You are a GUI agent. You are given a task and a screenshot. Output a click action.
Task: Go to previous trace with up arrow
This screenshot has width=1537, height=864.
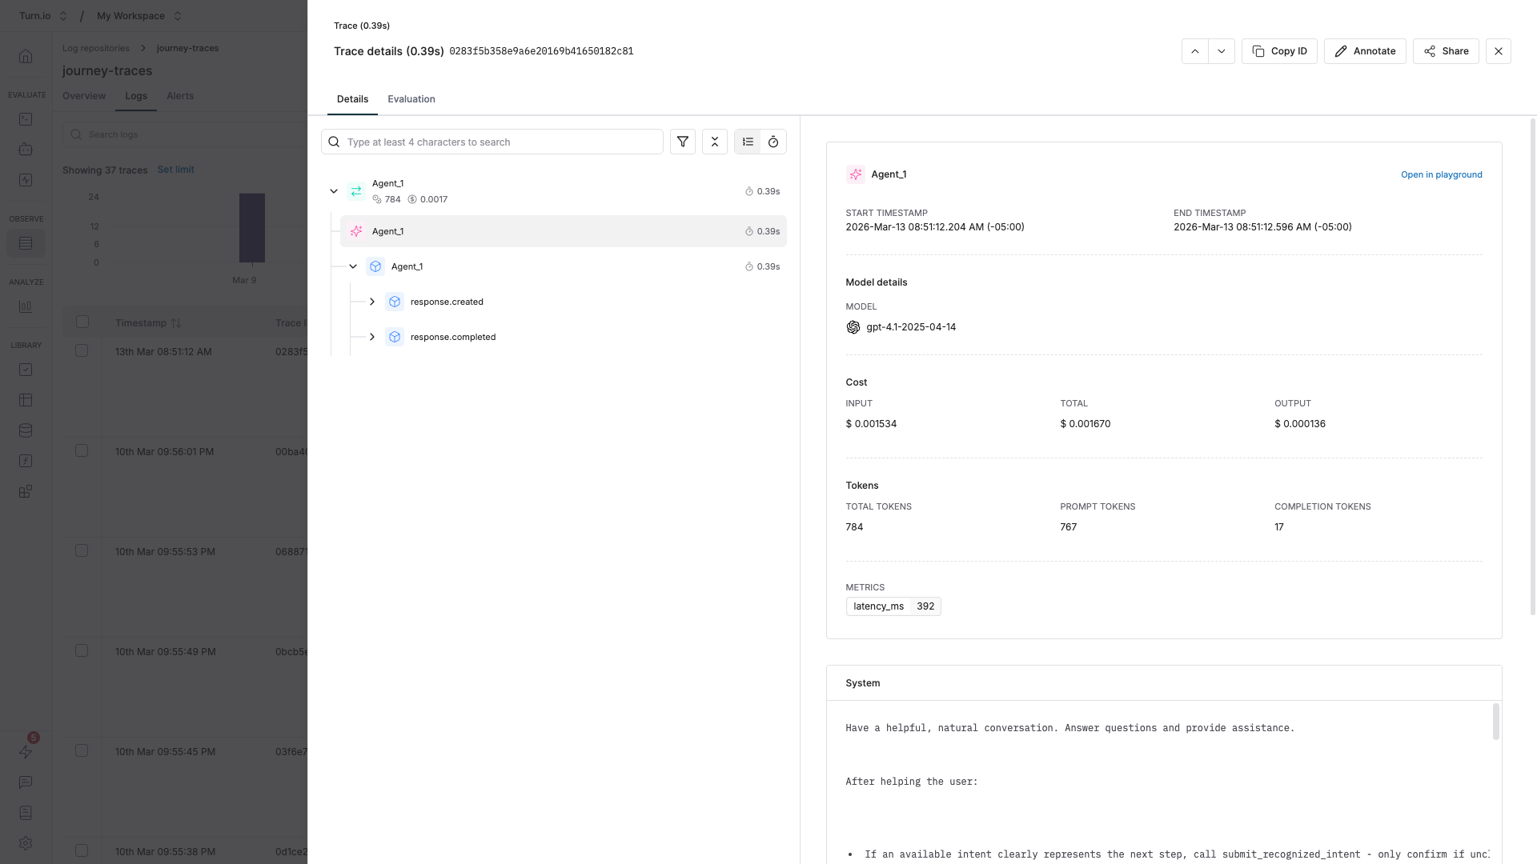(1194, 51)
